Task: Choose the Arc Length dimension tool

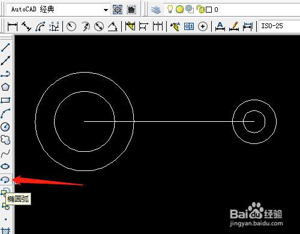Action: click(40, 26)
